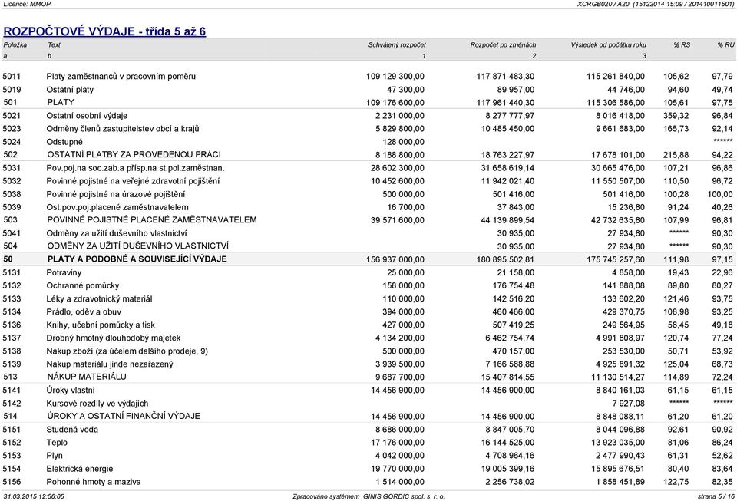
Task: Select the Potraviny row label
Action: click(64, 273)
